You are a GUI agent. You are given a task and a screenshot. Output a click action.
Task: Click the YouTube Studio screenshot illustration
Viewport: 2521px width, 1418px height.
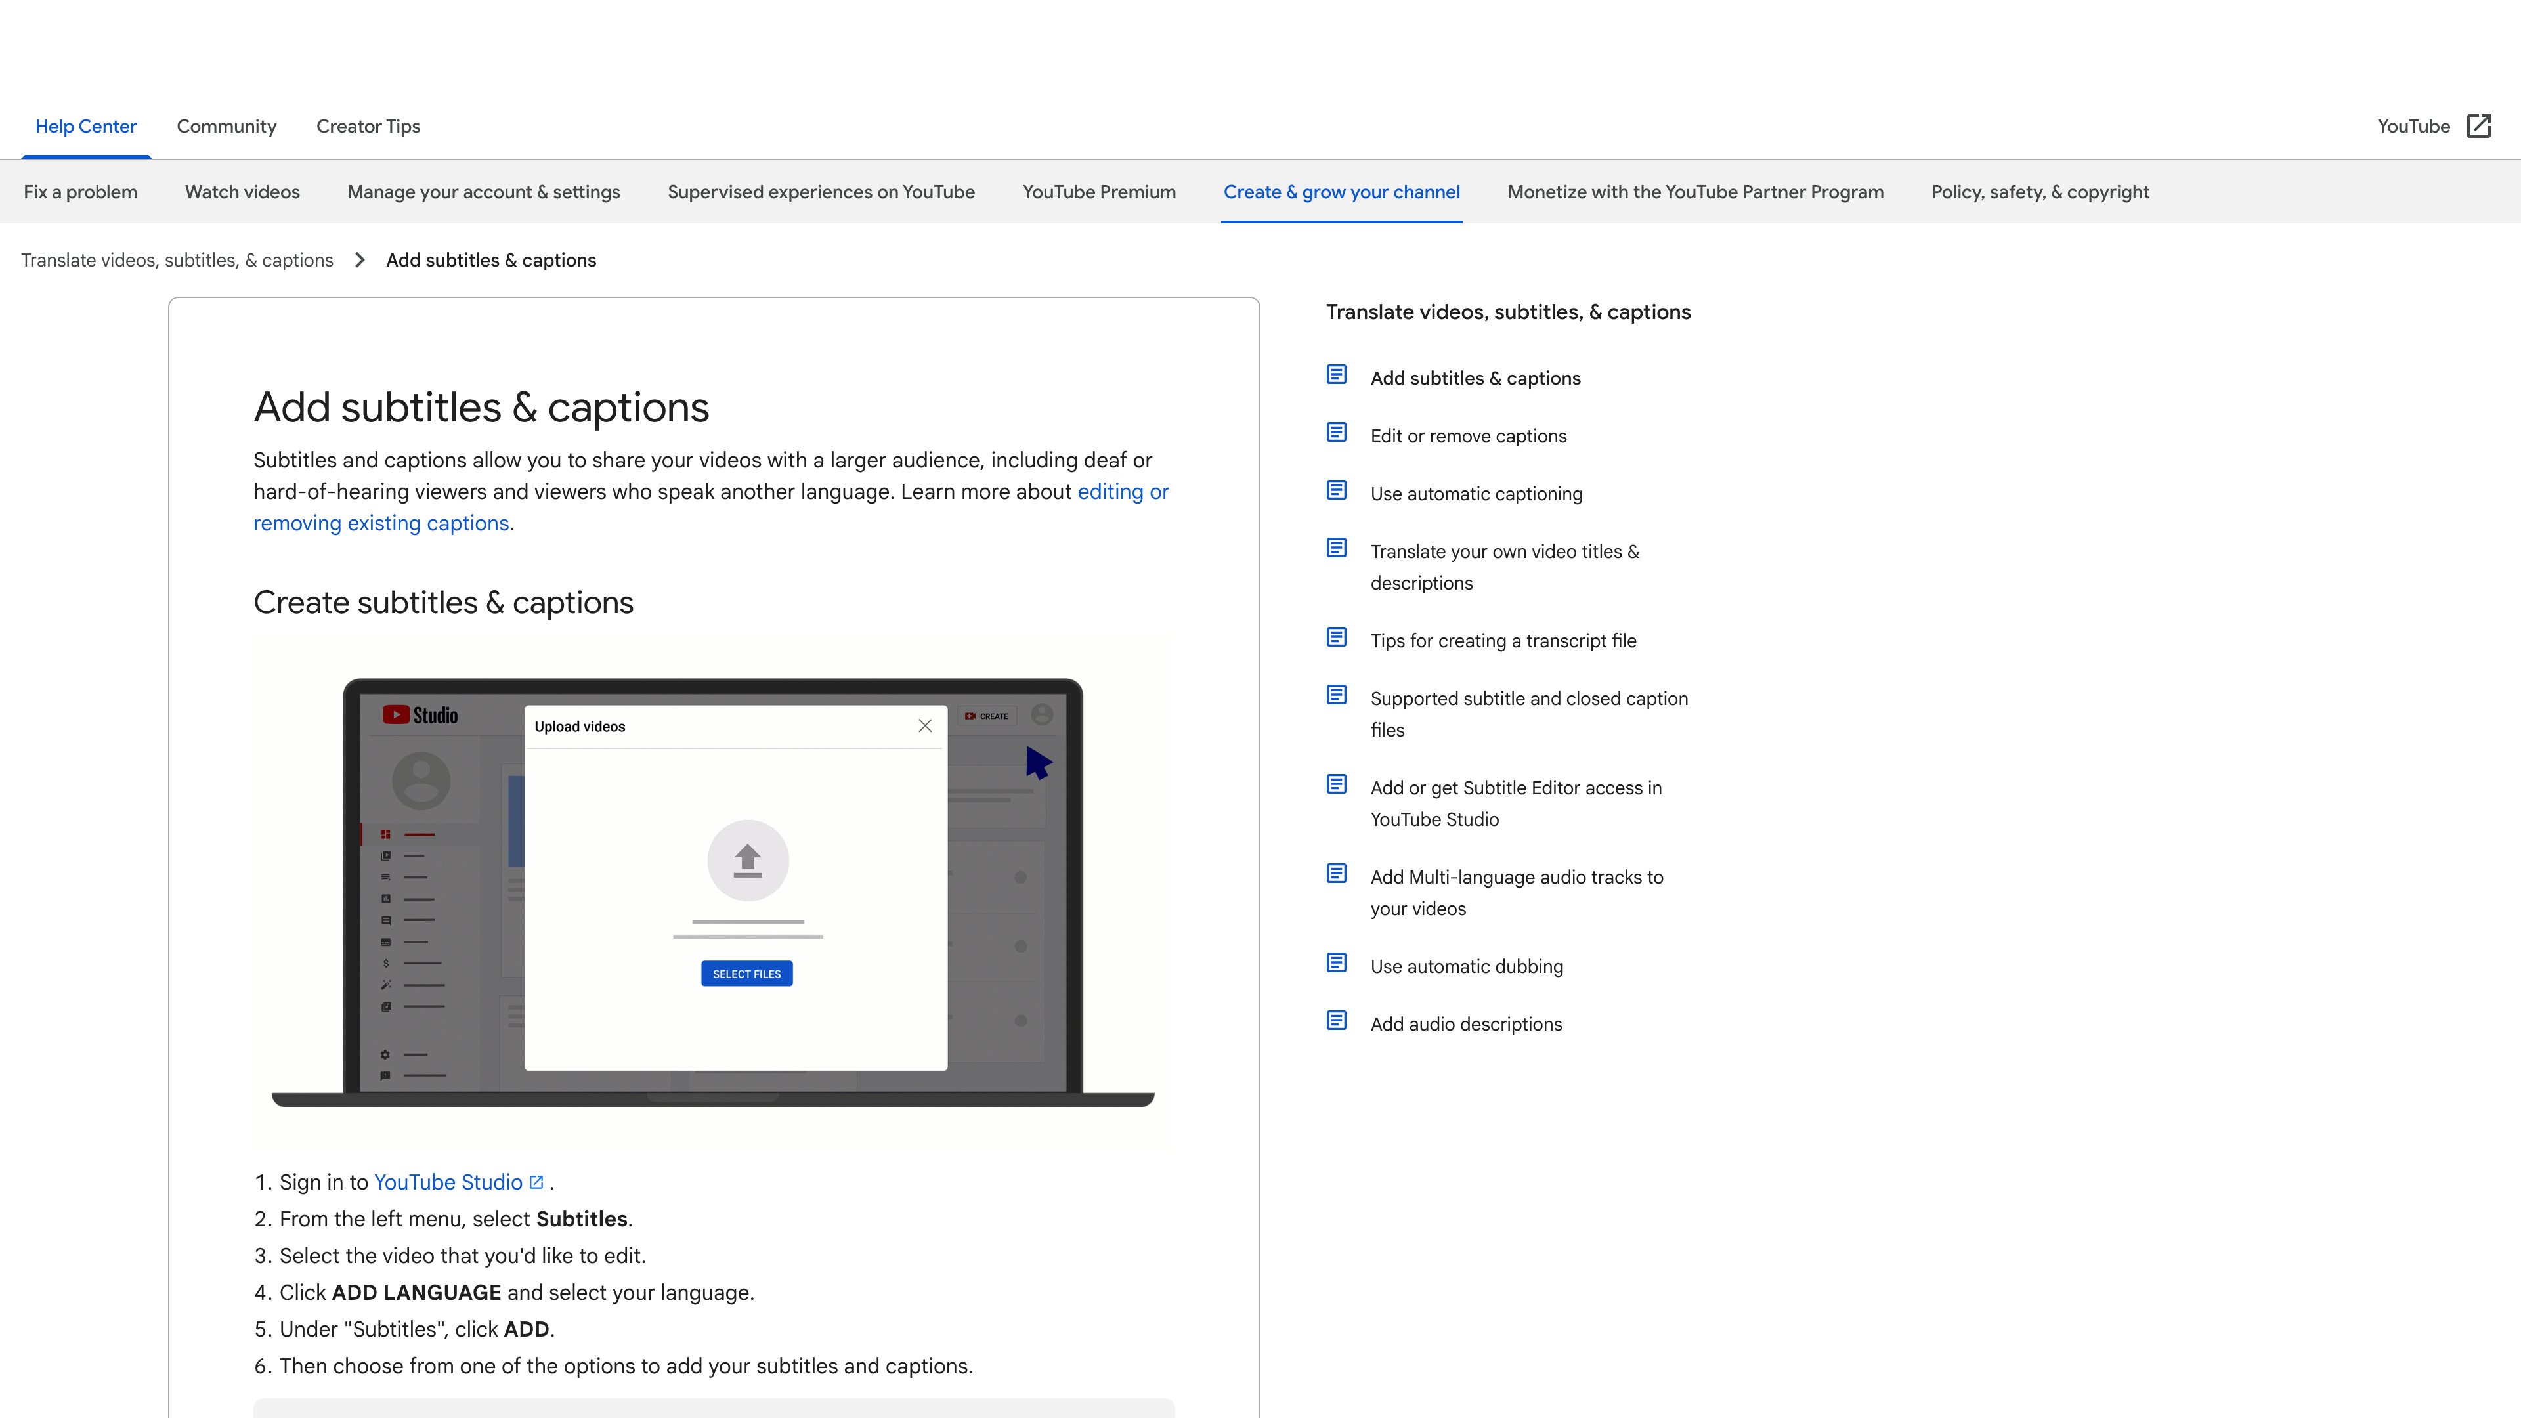click(x=712, y=895)
